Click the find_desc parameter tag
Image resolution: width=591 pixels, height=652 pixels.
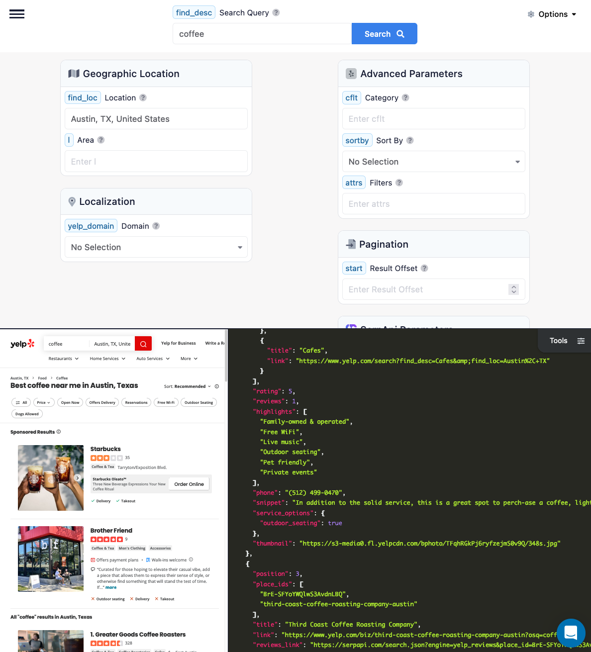(x=194, y=12)
